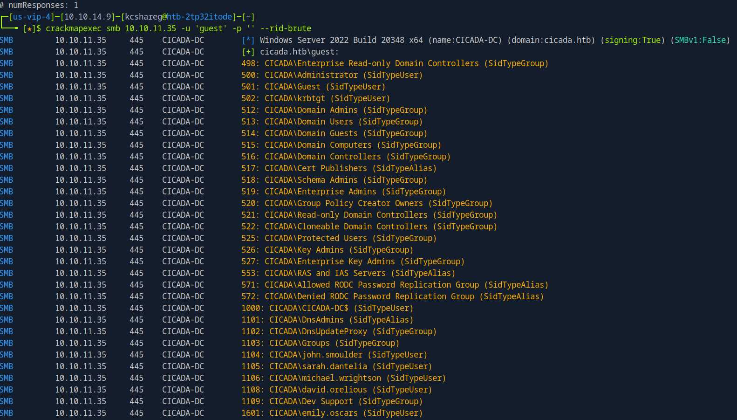This screenshot has width=737, height=420.
Task: Click '571: CICADA\Allowed RODC Password Replication Group'
Action: (x=395, y=285)
